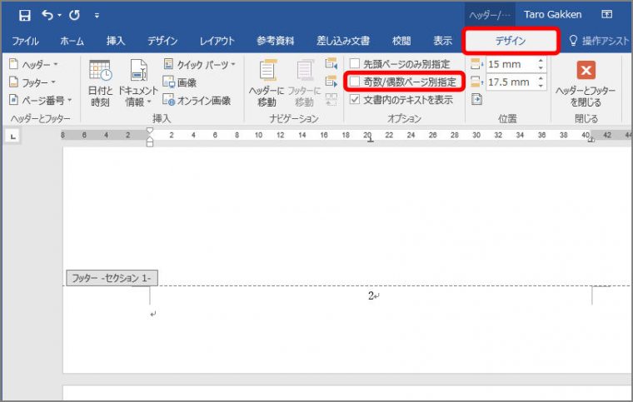The width and height of the screenshot is (633, 402).
Task: Decrease the 15 mm header distance
Action: (x=541, y=68)
